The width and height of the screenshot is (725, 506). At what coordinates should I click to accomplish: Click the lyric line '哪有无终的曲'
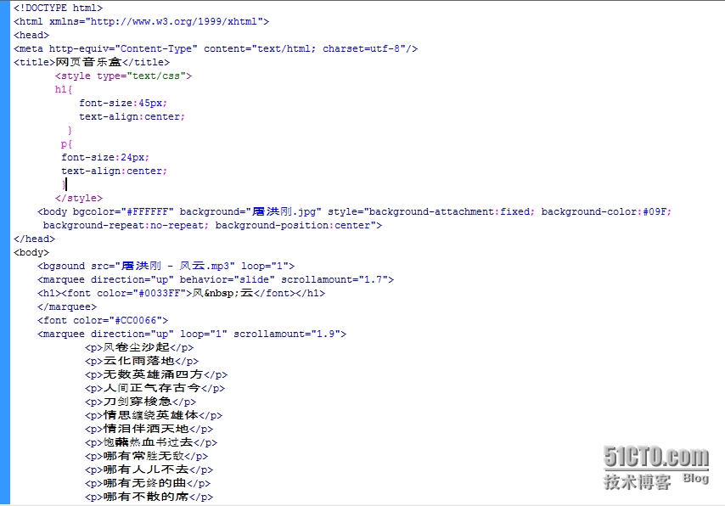pyautogui.click(x=148, y=483)
